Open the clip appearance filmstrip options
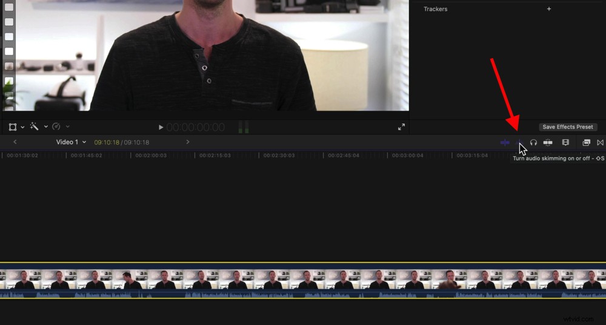606x325 pixels. click(565, 142)
